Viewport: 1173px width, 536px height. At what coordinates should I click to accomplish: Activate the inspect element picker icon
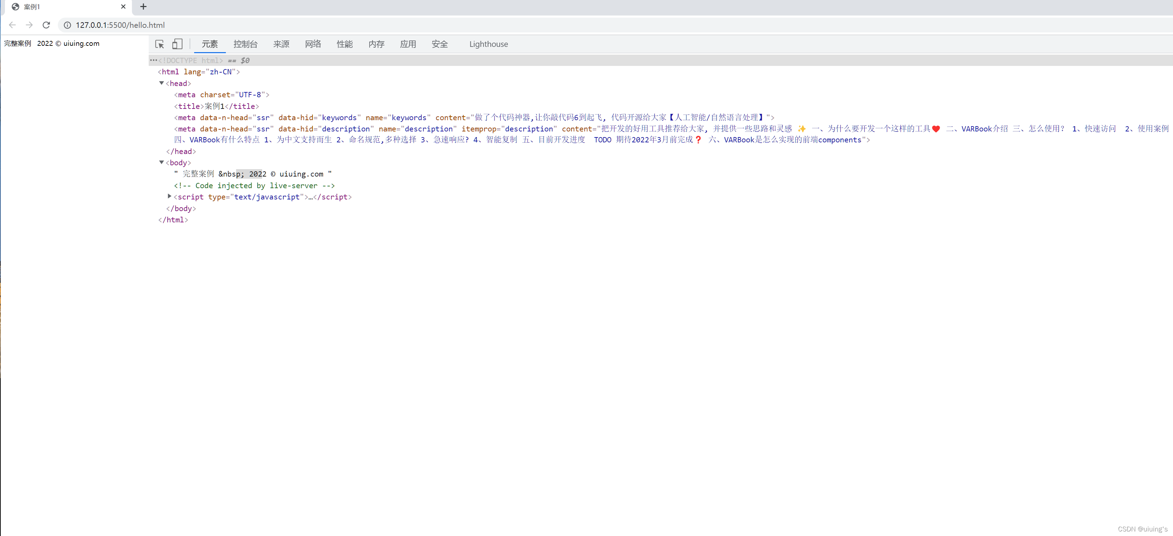[x=159, y=44]
